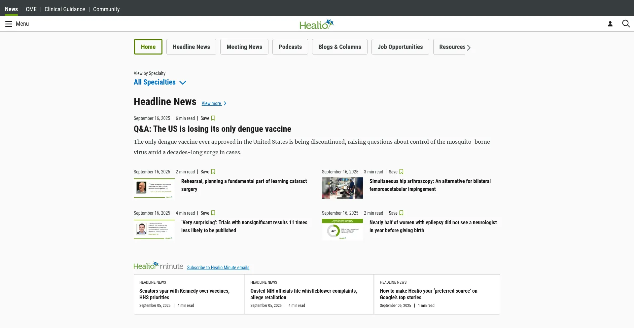Click View more next to Headline News
Screen dimensions: 634x328
(x=214, y=103)
